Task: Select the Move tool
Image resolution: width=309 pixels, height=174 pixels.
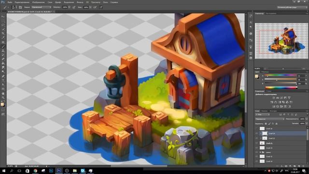Action: click(x=3, y=16)
